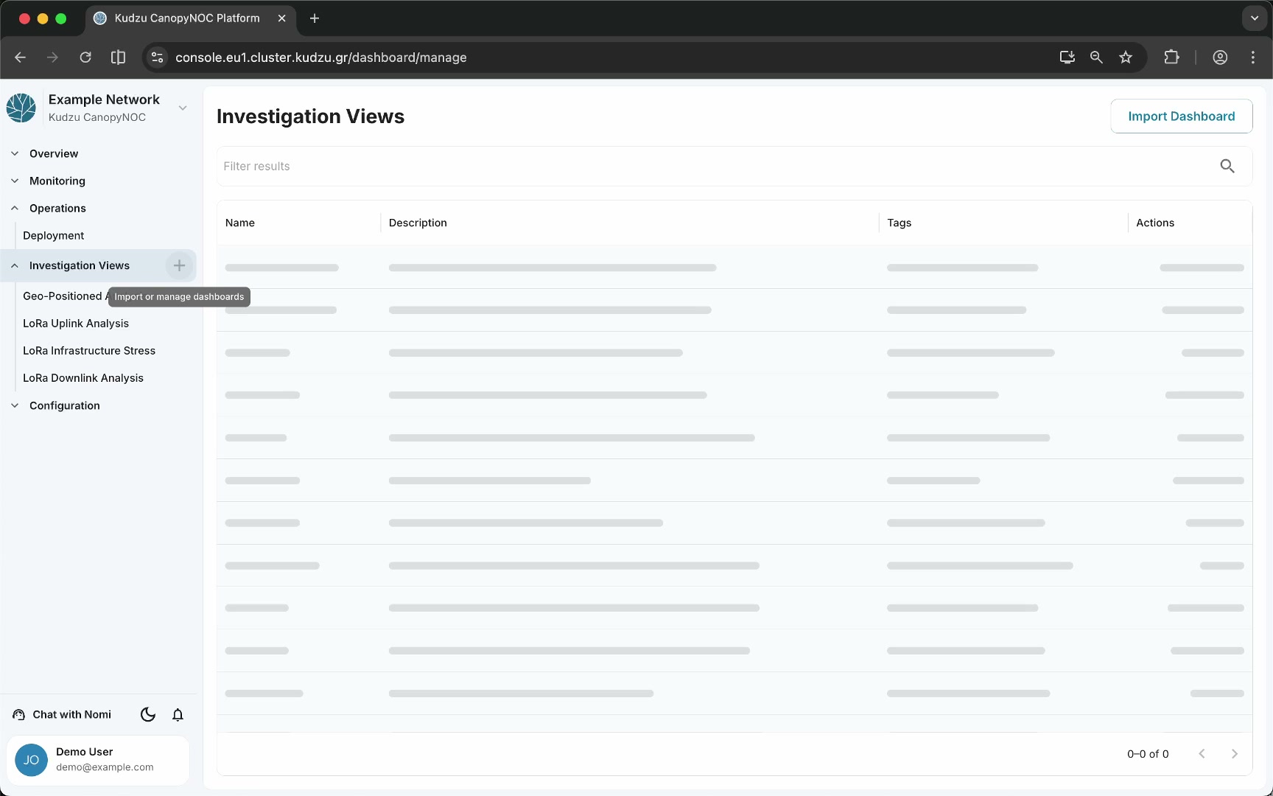
Task: Open the browser extensions puzzle icon
Action: coord(1171,57)
